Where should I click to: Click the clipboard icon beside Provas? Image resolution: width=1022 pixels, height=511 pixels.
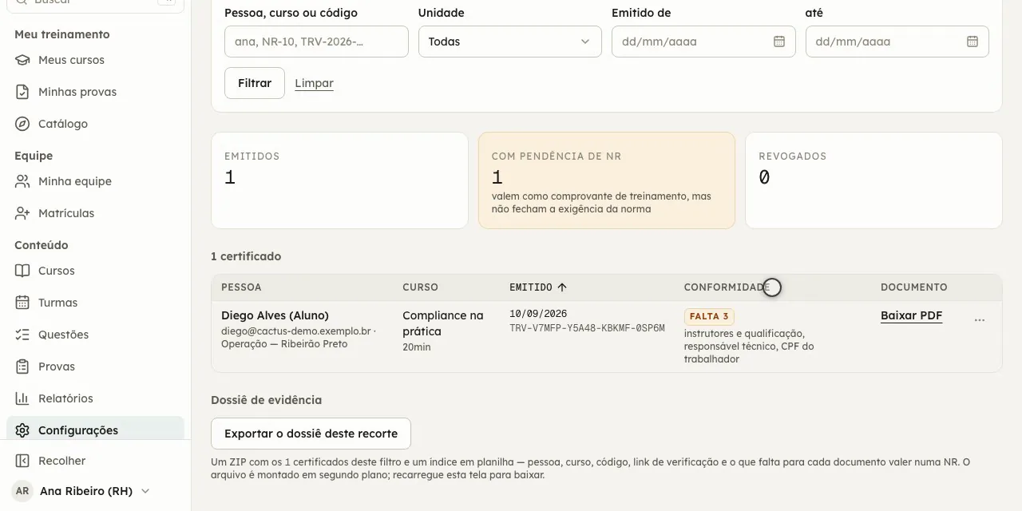point(22,366)
